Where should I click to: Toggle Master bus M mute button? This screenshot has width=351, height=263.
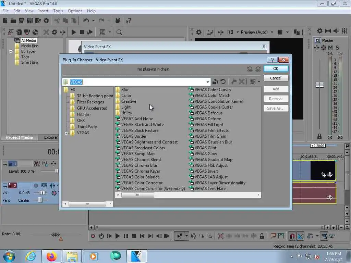(x=330, y=47)
